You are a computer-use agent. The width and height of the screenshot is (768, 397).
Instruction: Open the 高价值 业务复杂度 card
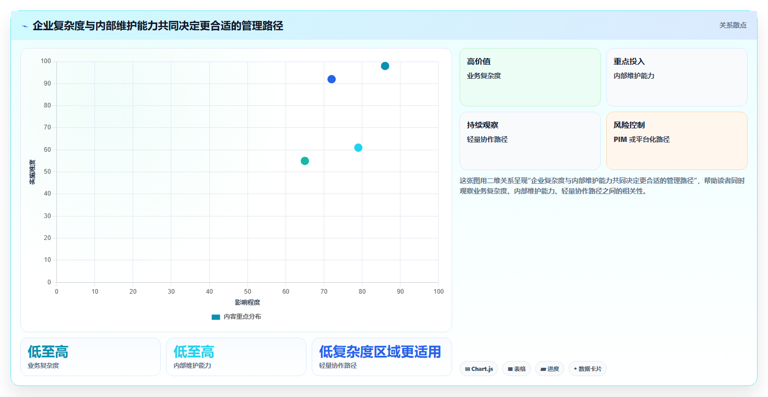point(530,77)
